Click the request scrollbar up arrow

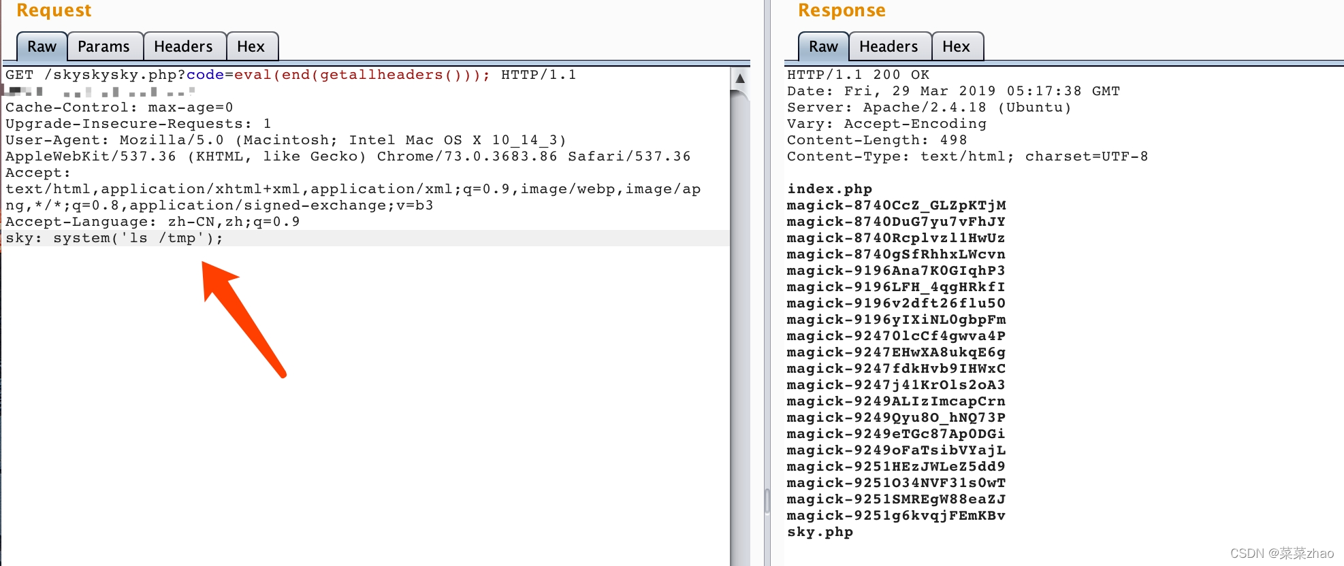[740, 78]
